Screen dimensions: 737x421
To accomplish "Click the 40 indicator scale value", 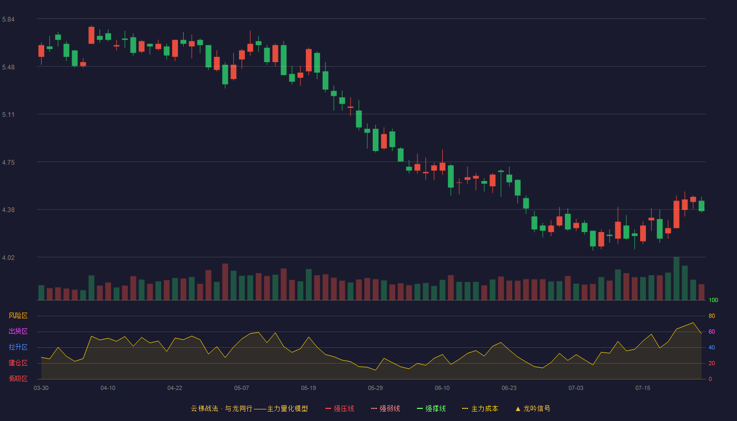I will point(712,347).
